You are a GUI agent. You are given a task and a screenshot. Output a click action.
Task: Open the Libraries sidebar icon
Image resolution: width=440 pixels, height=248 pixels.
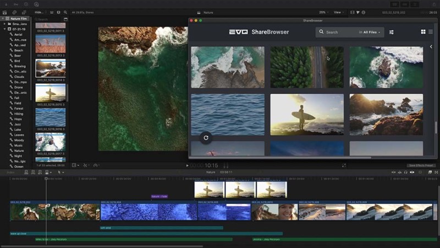coord(5,12)
